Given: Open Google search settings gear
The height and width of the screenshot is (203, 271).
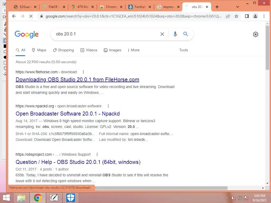Looking at the screenshot, I should [x=255, y=34].
